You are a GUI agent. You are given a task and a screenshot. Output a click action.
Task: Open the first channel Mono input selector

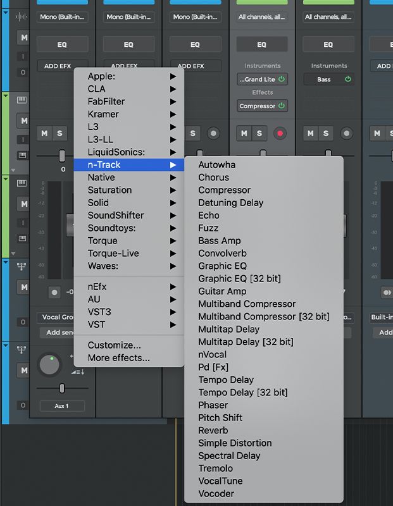tap(62, 17)
